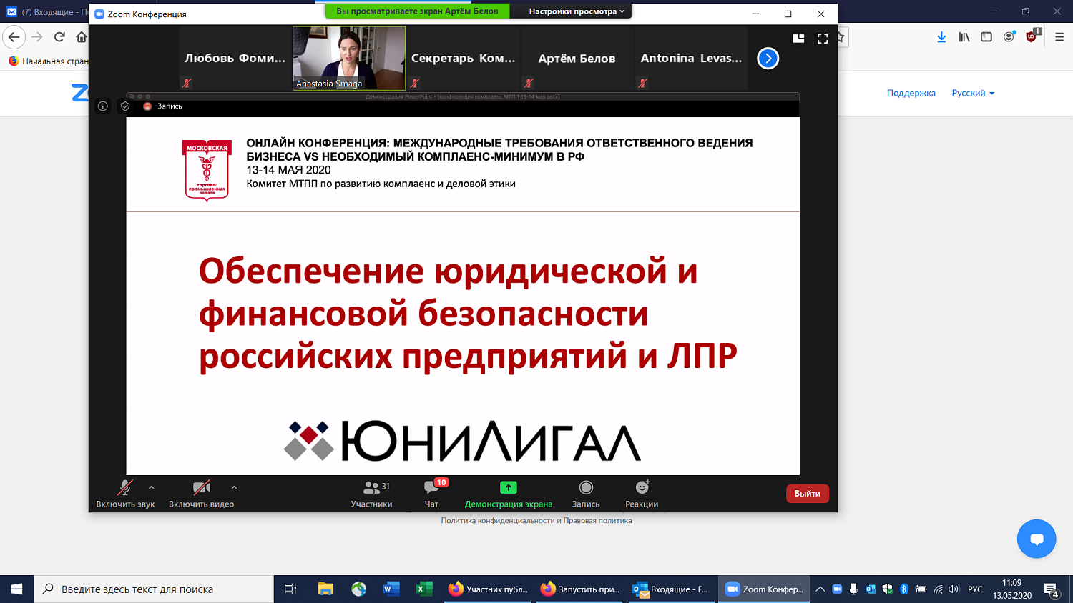1073x603 pixels.
Task: Open audio options arrow next to Включить звук
Action: coord(151,488)
